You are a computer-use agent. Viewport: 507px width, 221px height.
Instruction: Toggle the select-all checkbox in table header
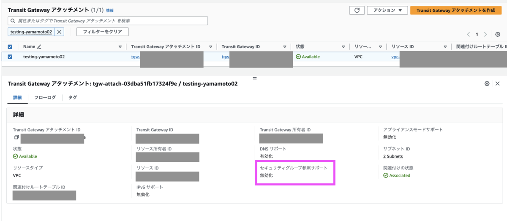[x=10, y=47]
